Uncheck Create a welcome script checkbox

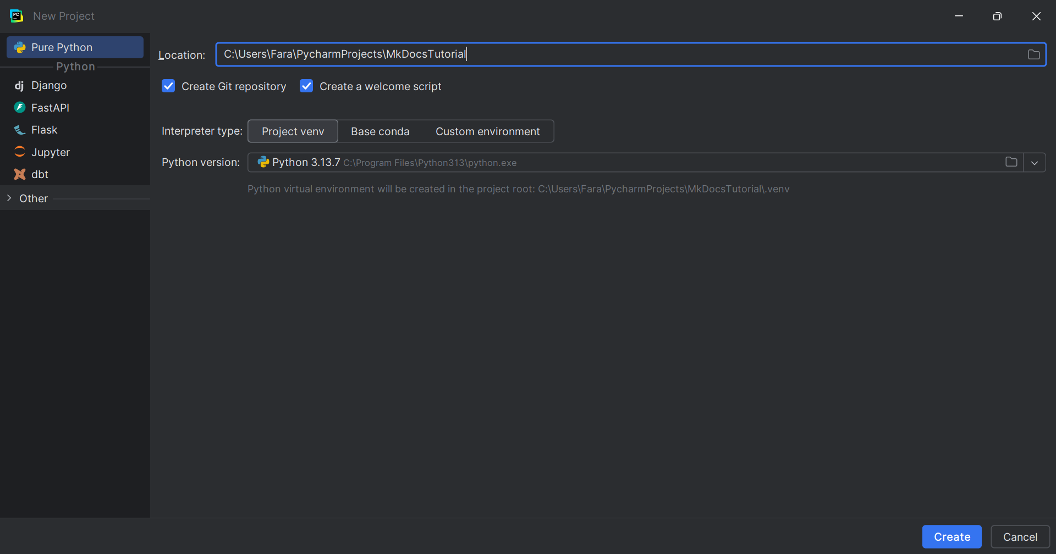coord(306,86)
